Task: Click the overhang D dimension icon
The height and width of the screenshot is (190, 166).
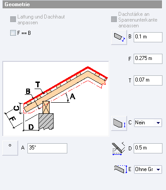Action: (119, 149)
